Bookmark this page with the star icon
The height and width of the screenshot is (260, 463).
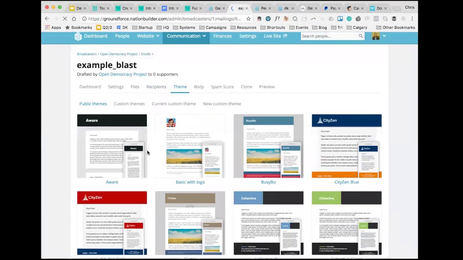(248, 19)
